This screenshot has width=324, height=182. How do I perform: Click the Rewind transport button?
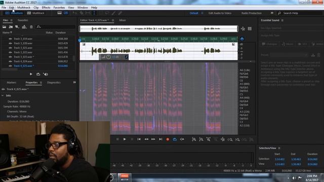click(146, 140)
